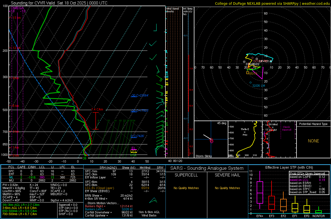Click the SHIP = 0.0 value
This screenshot has height=219, width=331.
(x=66, y=214)
